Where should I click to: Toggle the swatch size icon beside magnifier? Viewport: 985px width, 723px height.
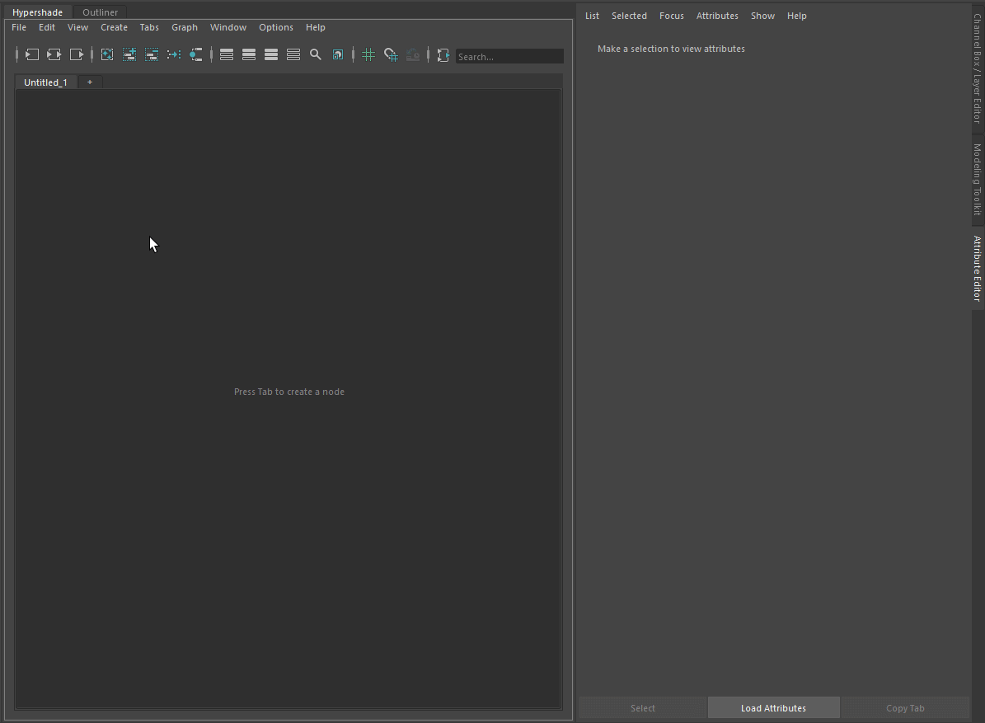pos(337,55)
